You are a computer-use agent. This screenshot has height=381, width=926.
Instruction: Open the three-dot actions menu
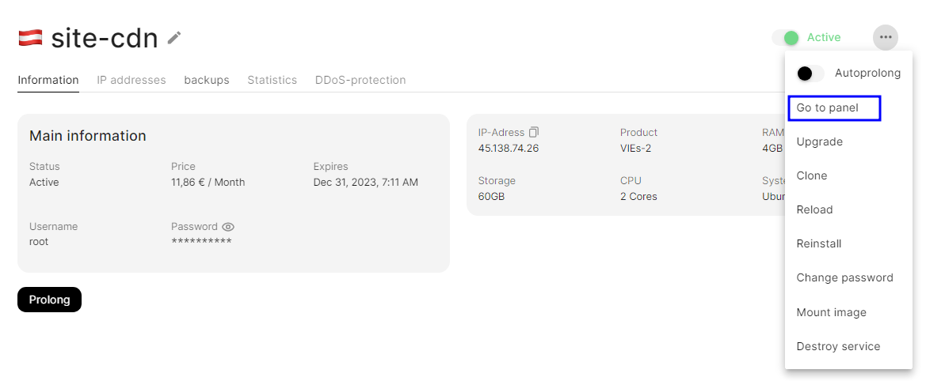coord(886,37)
